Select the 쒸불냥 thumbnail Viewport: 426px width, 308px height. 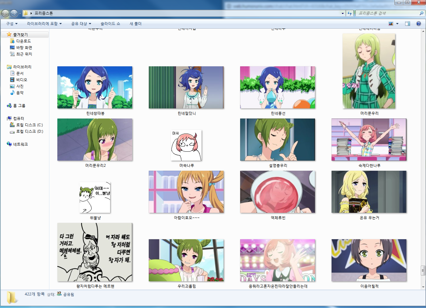[x=95, y=197]
